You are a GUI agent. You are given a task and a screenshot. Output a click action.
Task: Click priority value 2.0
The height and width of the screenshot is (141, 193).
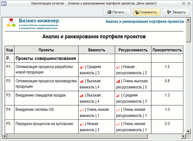pos(167,124)
